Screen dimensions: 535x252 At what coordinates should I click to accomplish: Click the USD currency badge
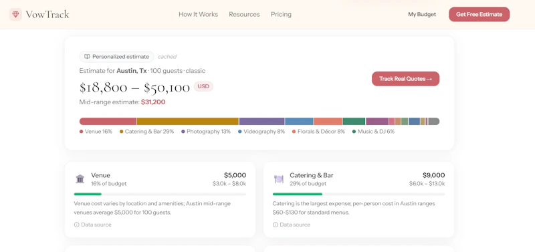click(x=203, y=87)
